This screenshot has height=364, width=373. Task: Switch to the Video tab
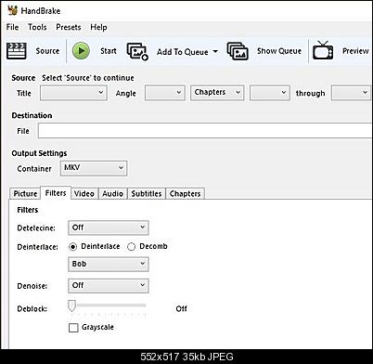[x=84, y=194]
